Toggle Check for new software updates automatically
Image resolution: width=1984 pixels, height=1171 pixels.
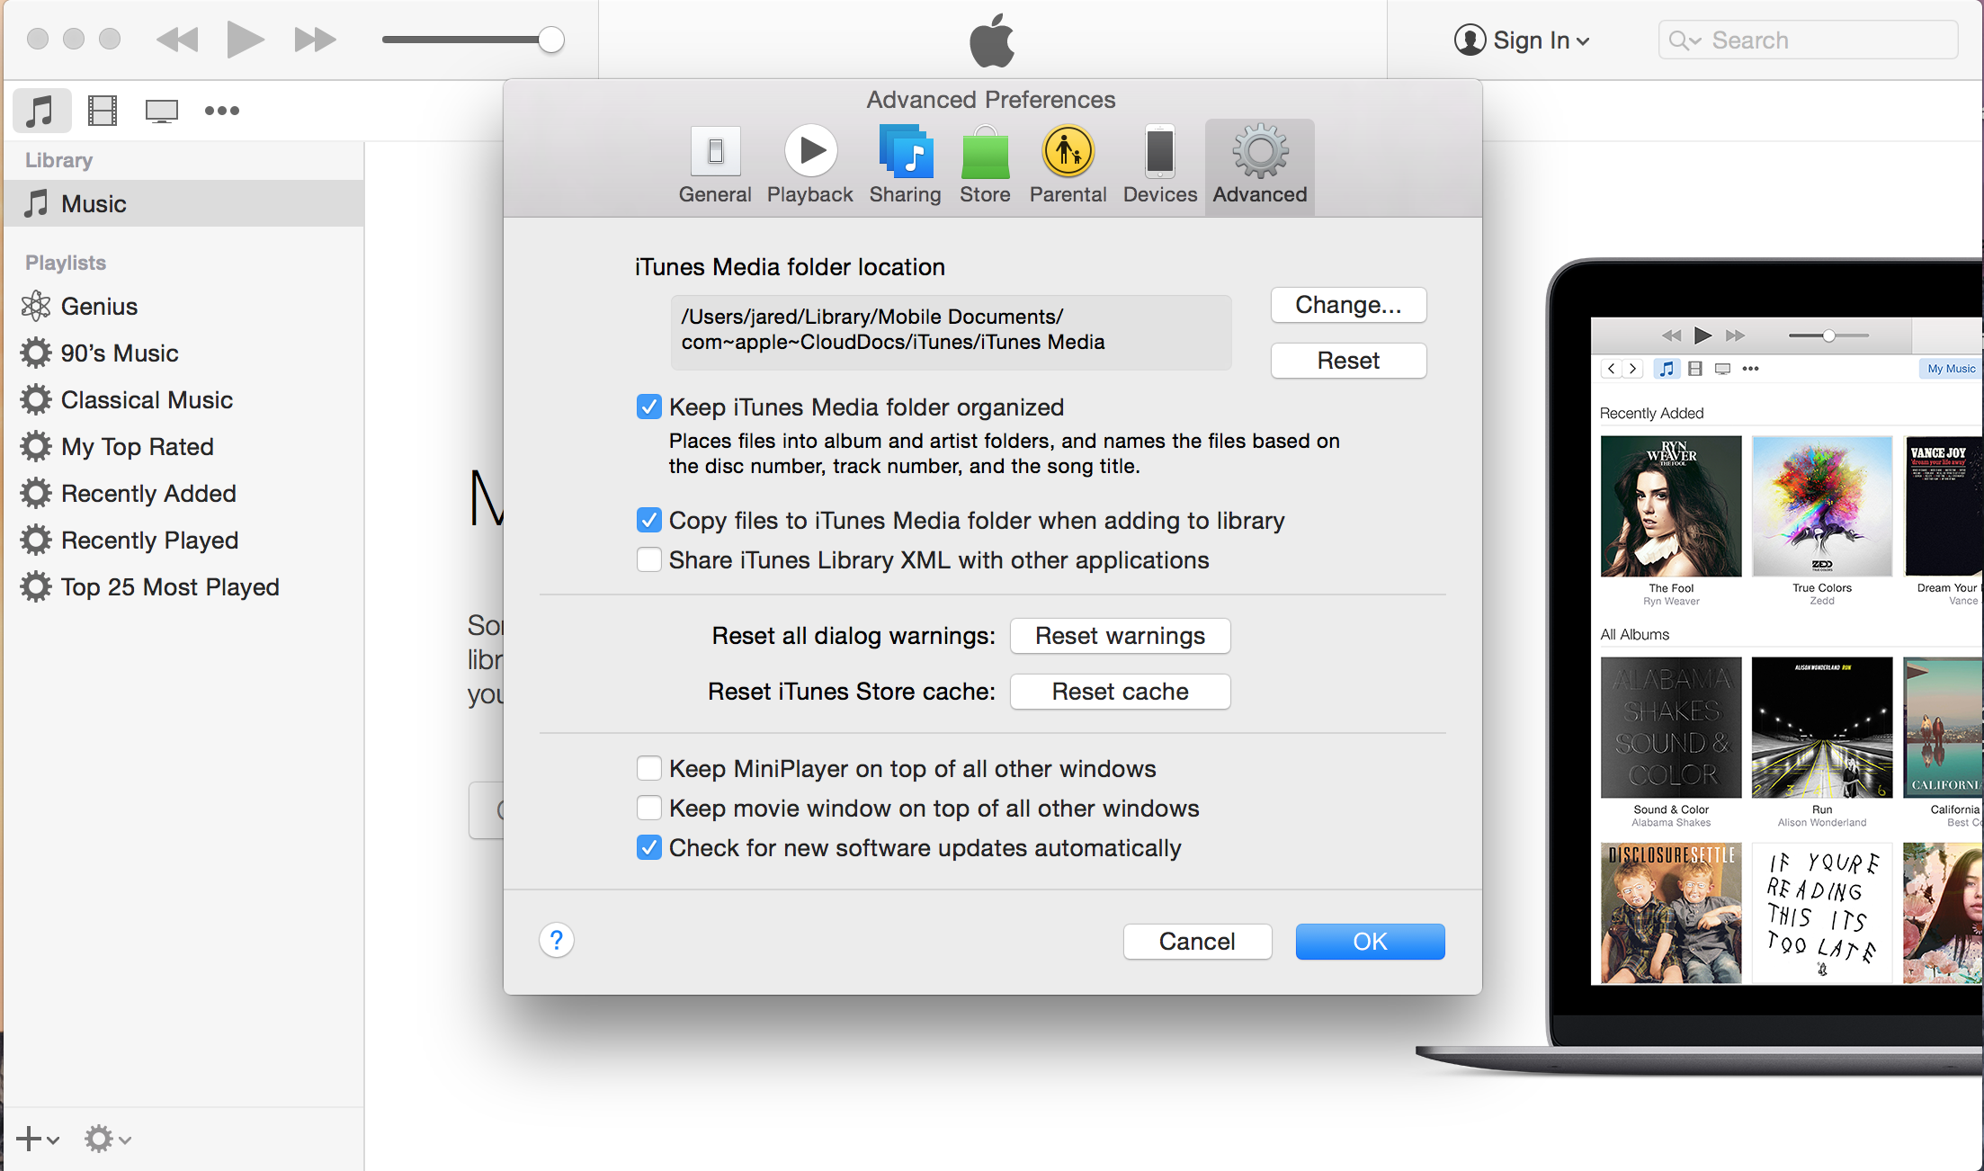[648, 847]
